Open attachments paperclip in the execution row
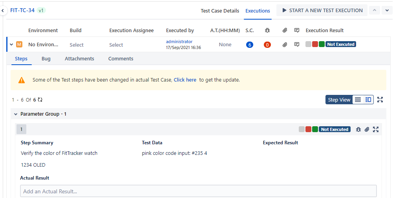 coord(285,45)
